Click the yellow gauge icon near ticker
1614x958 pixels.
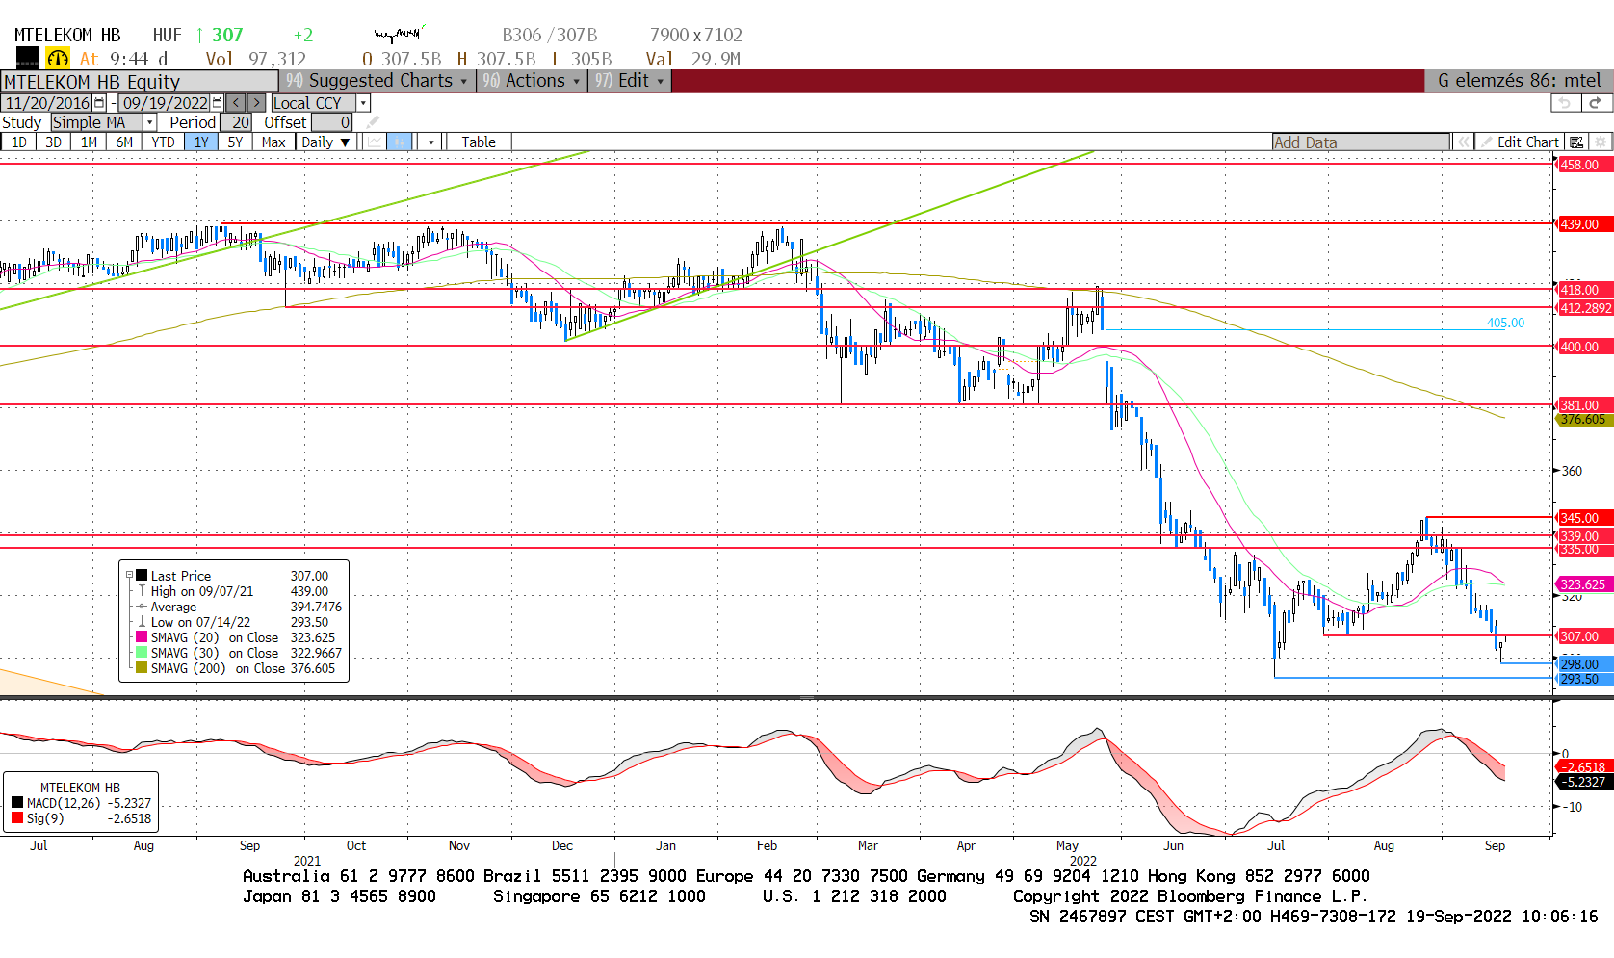pos(58,59)
